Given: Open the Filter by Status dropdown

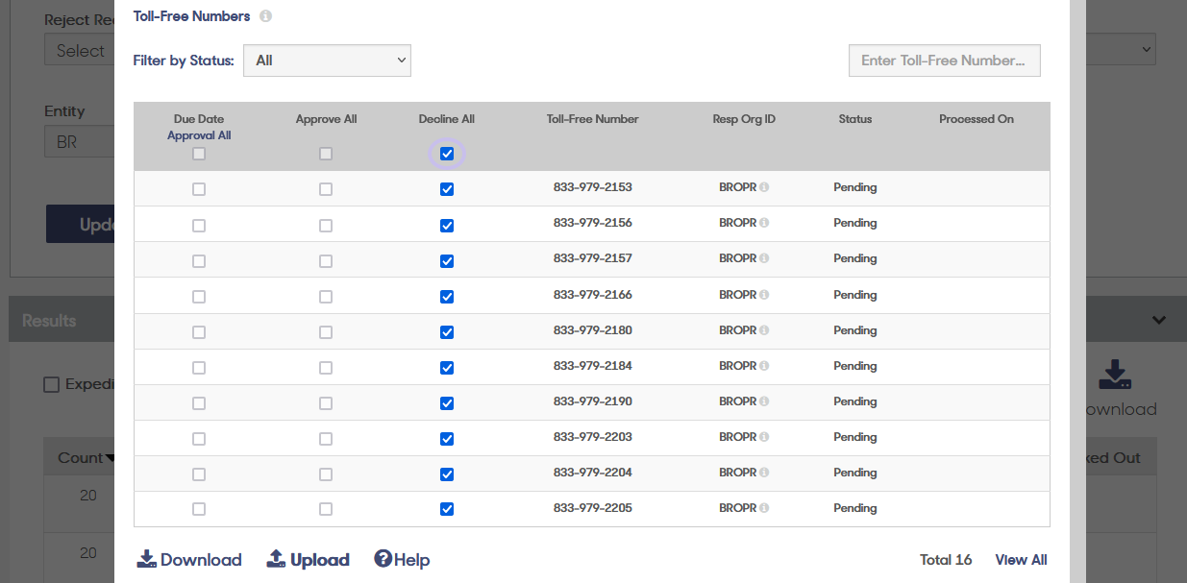Looking at the screenshot, I should click(327, 60).
